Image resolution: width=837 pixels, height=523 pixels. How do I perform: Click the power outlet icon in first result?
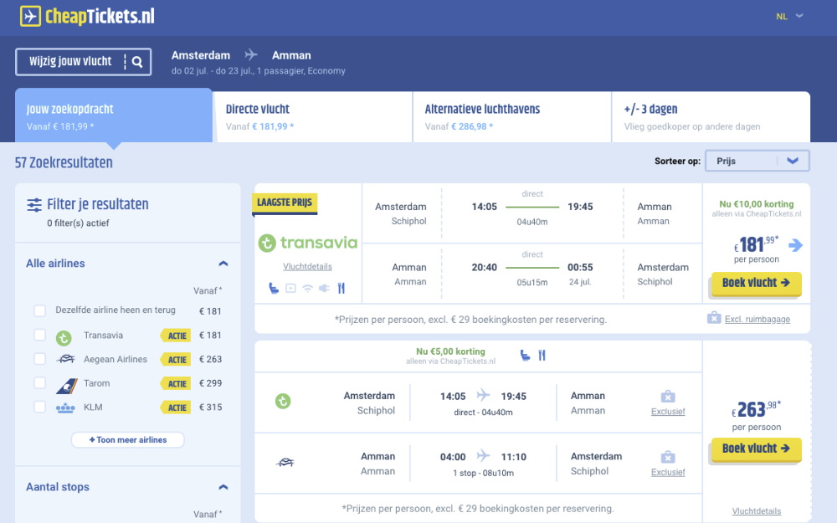[x=324, y=289]
